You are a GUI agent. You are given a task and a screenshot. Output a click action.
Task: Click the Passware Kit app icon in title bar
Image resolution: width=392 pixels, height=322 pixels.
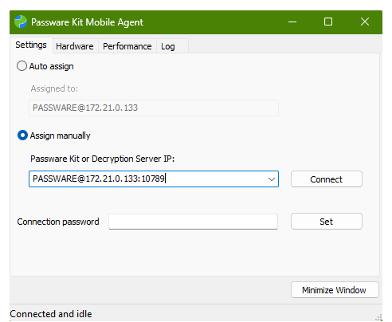pos(21,22)
